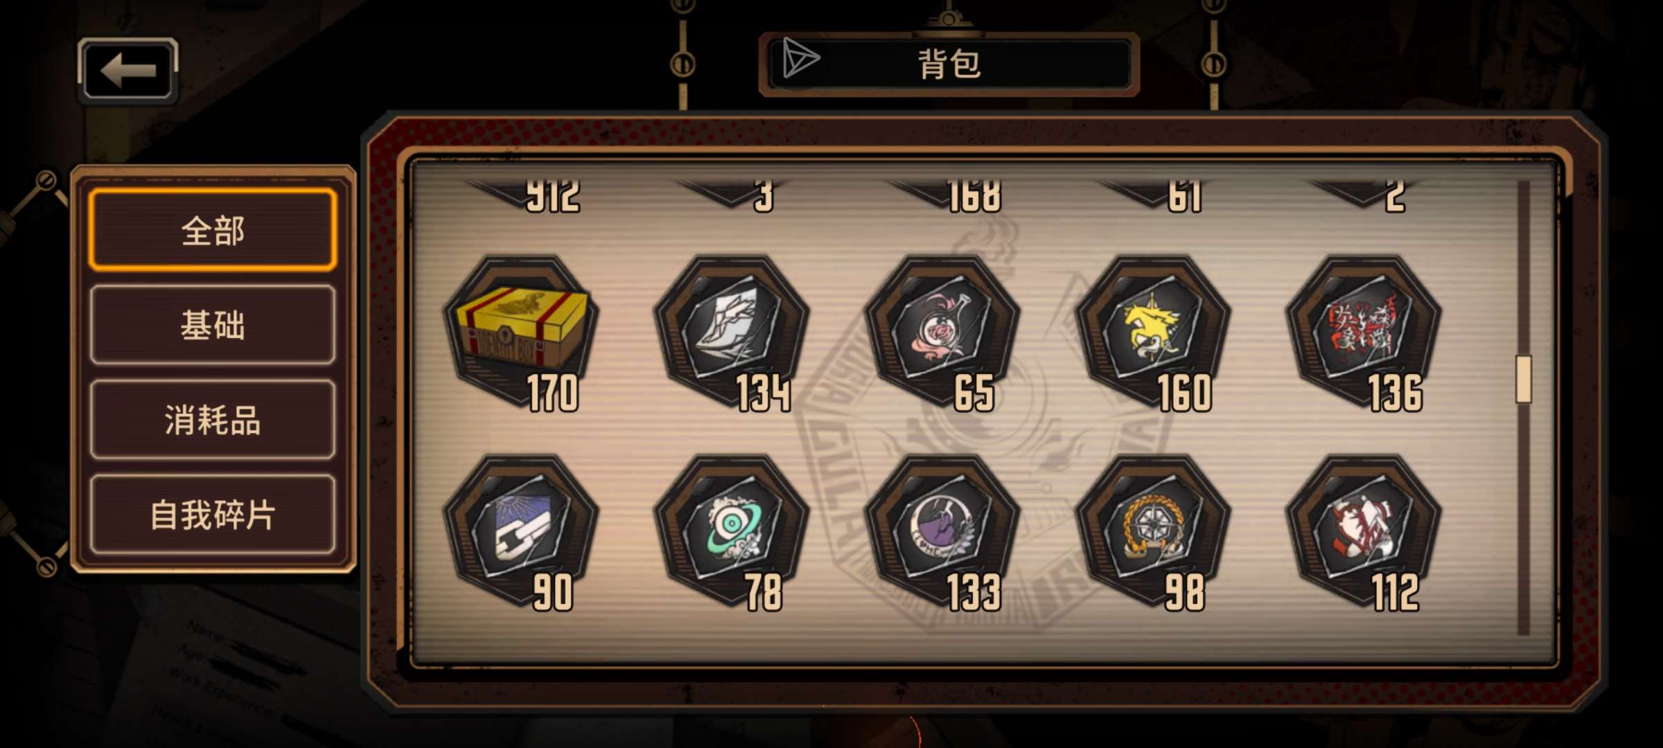Viewport: 1663px width, 748px height.
Task: Click the paper plane icon beside 背包
Action: (801, 58)
